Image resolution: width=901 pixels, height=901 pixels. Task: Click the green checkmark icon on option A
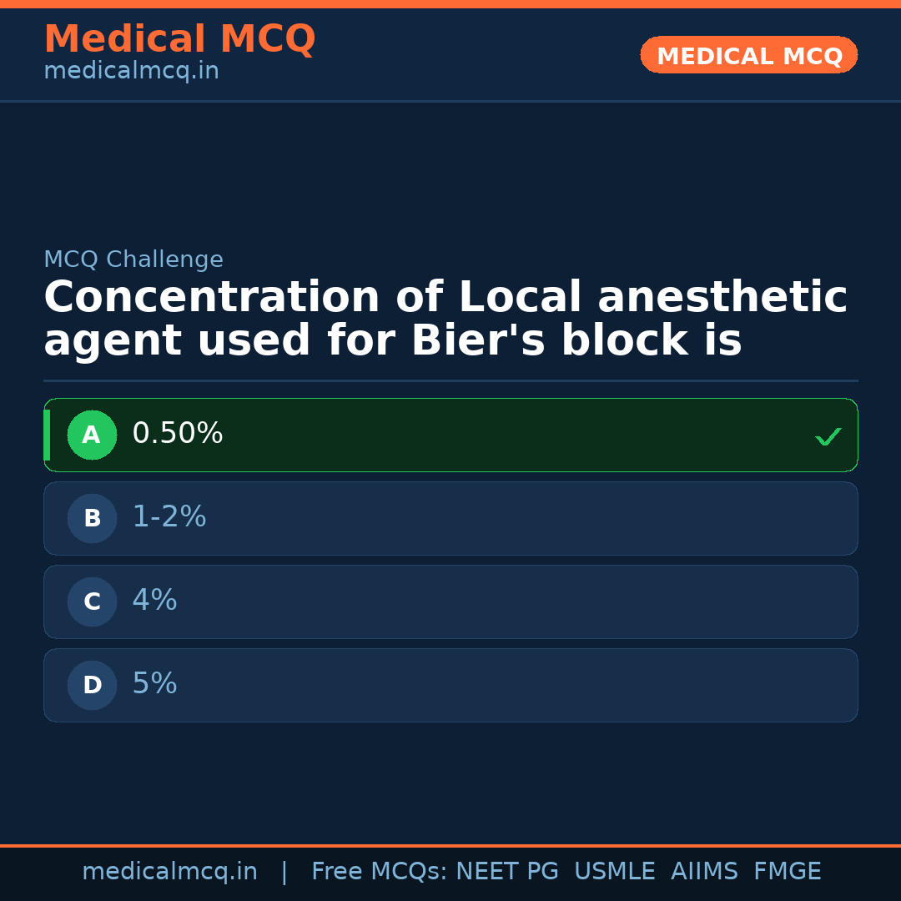(828, 436)
